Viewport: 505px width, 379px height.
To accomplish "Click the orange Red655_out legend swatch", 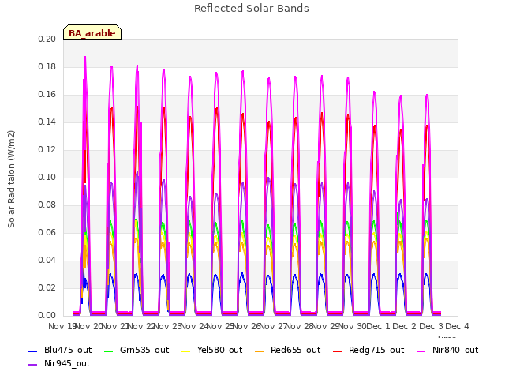I will [260, 351].
